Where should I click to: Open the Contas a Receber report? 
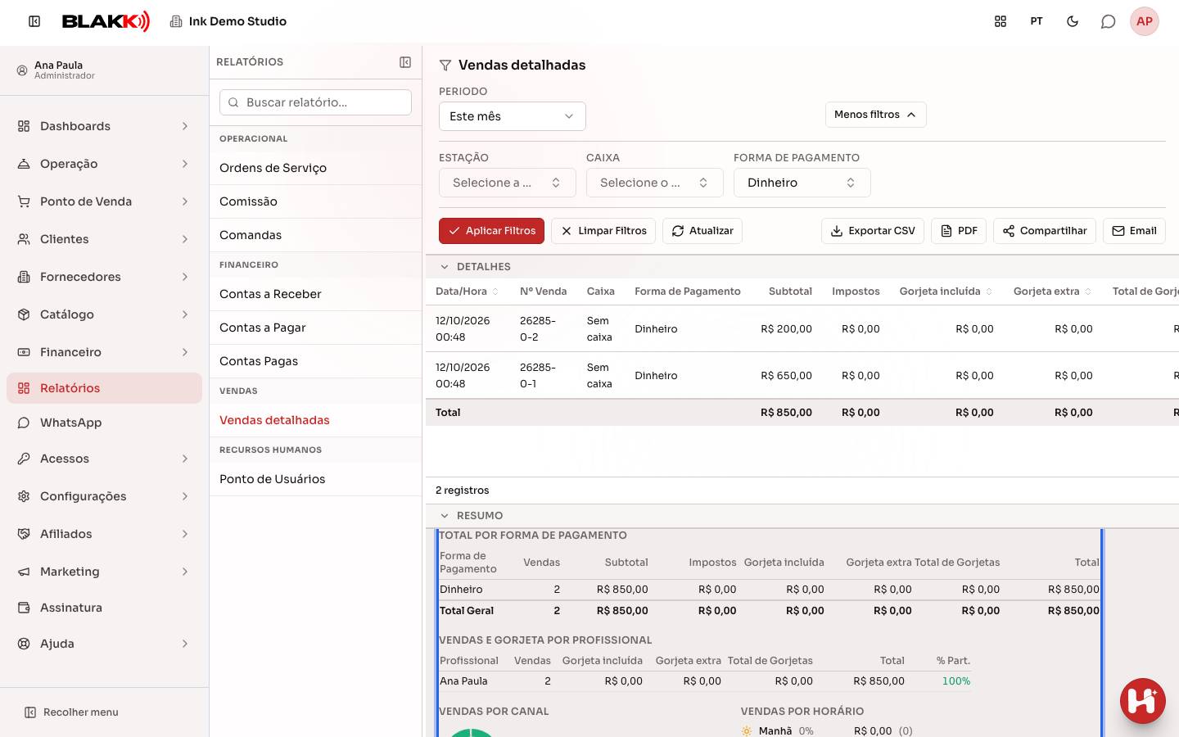tap(316, 294)
